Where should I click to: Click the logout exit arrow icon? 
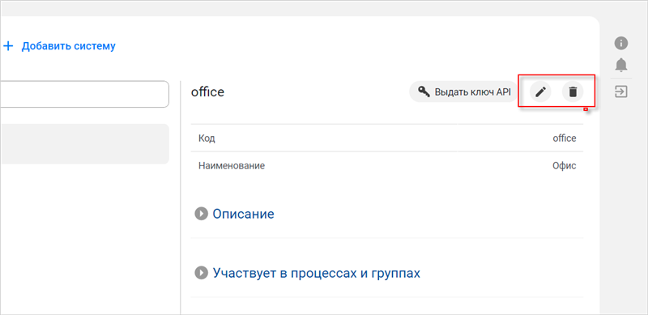pos(621,92)
